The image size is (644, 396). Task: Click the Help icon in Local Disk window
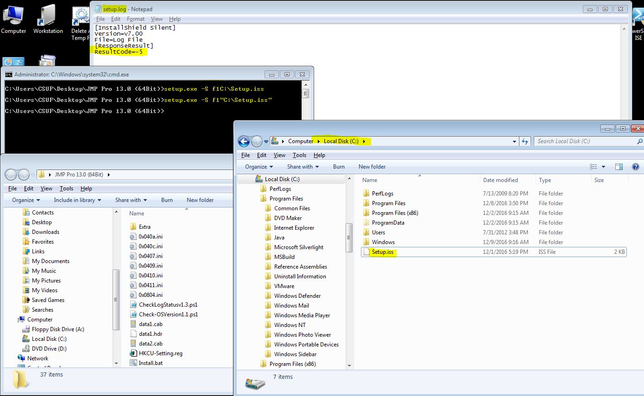pyautogui.click(x=635, y=167)
